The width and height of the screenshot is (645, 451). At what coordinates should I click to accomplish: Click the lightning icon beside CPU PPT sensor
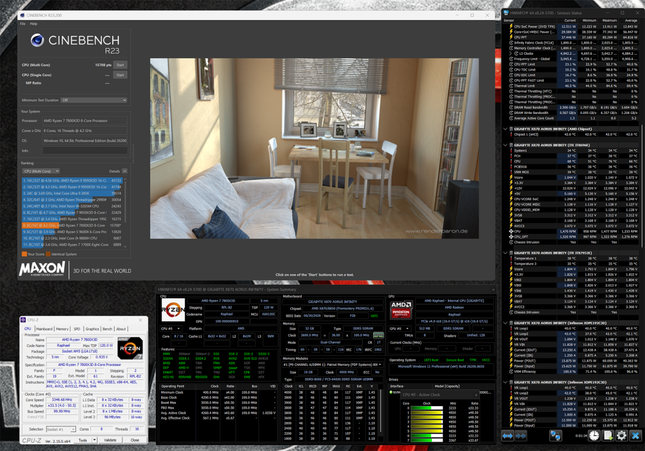[x=511, y=37]
